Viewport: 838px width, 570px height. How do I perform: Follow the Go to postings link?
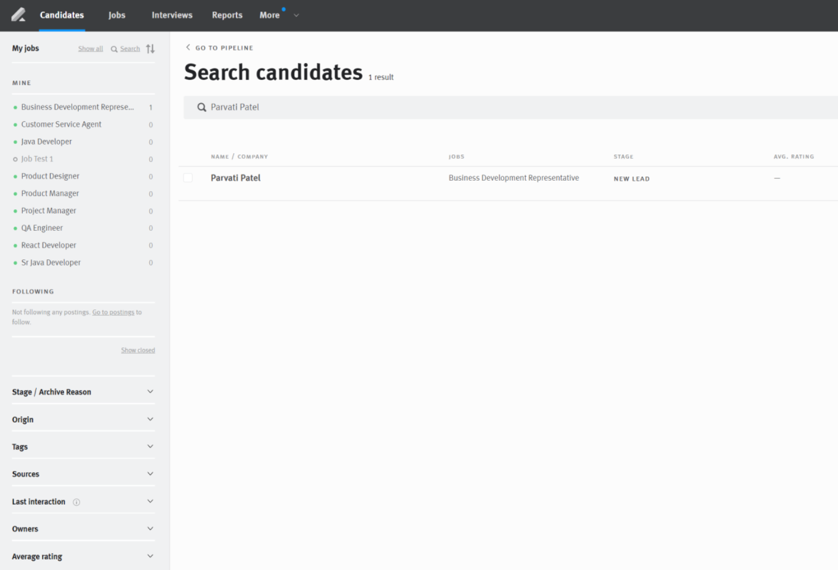pos(113,312)
